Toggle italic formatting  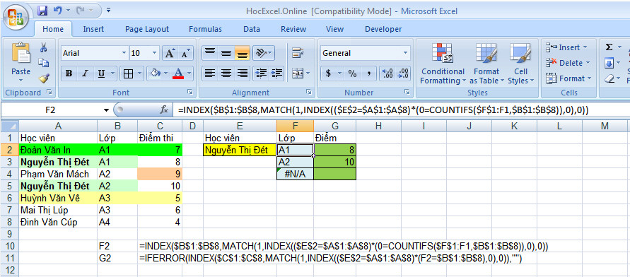[85, 73]
